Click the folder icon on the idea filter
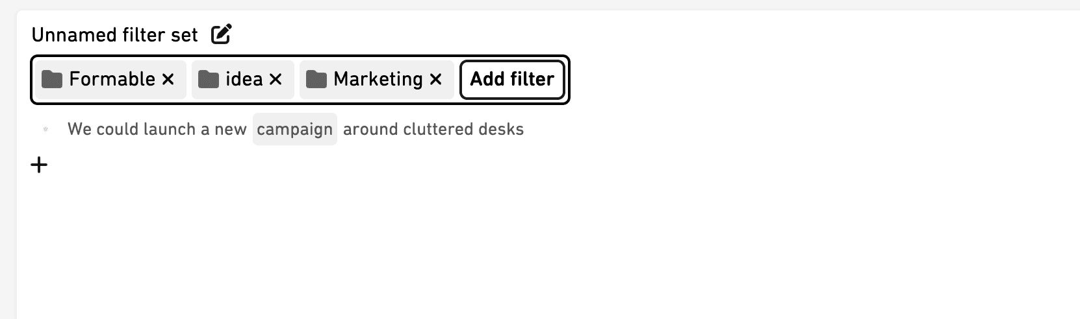 tap(209, 79)
